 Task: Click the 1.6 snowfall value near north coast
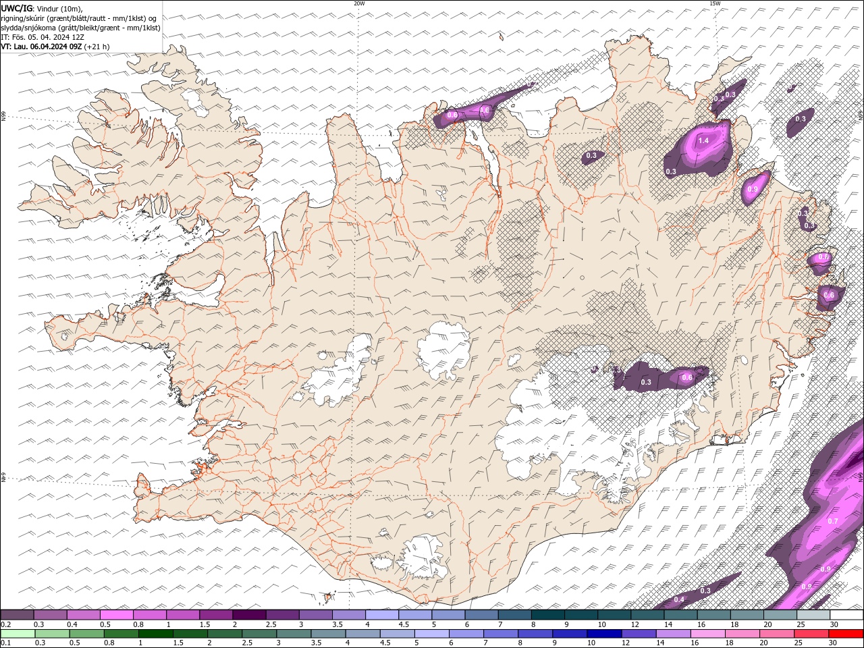484,110
